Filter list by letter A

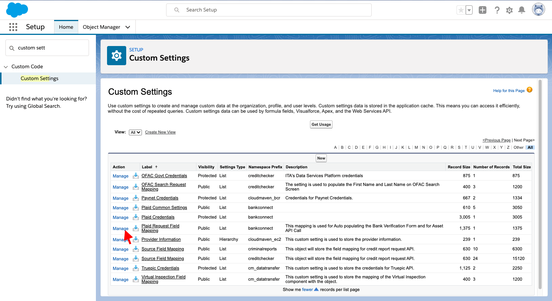coord(335,147)
